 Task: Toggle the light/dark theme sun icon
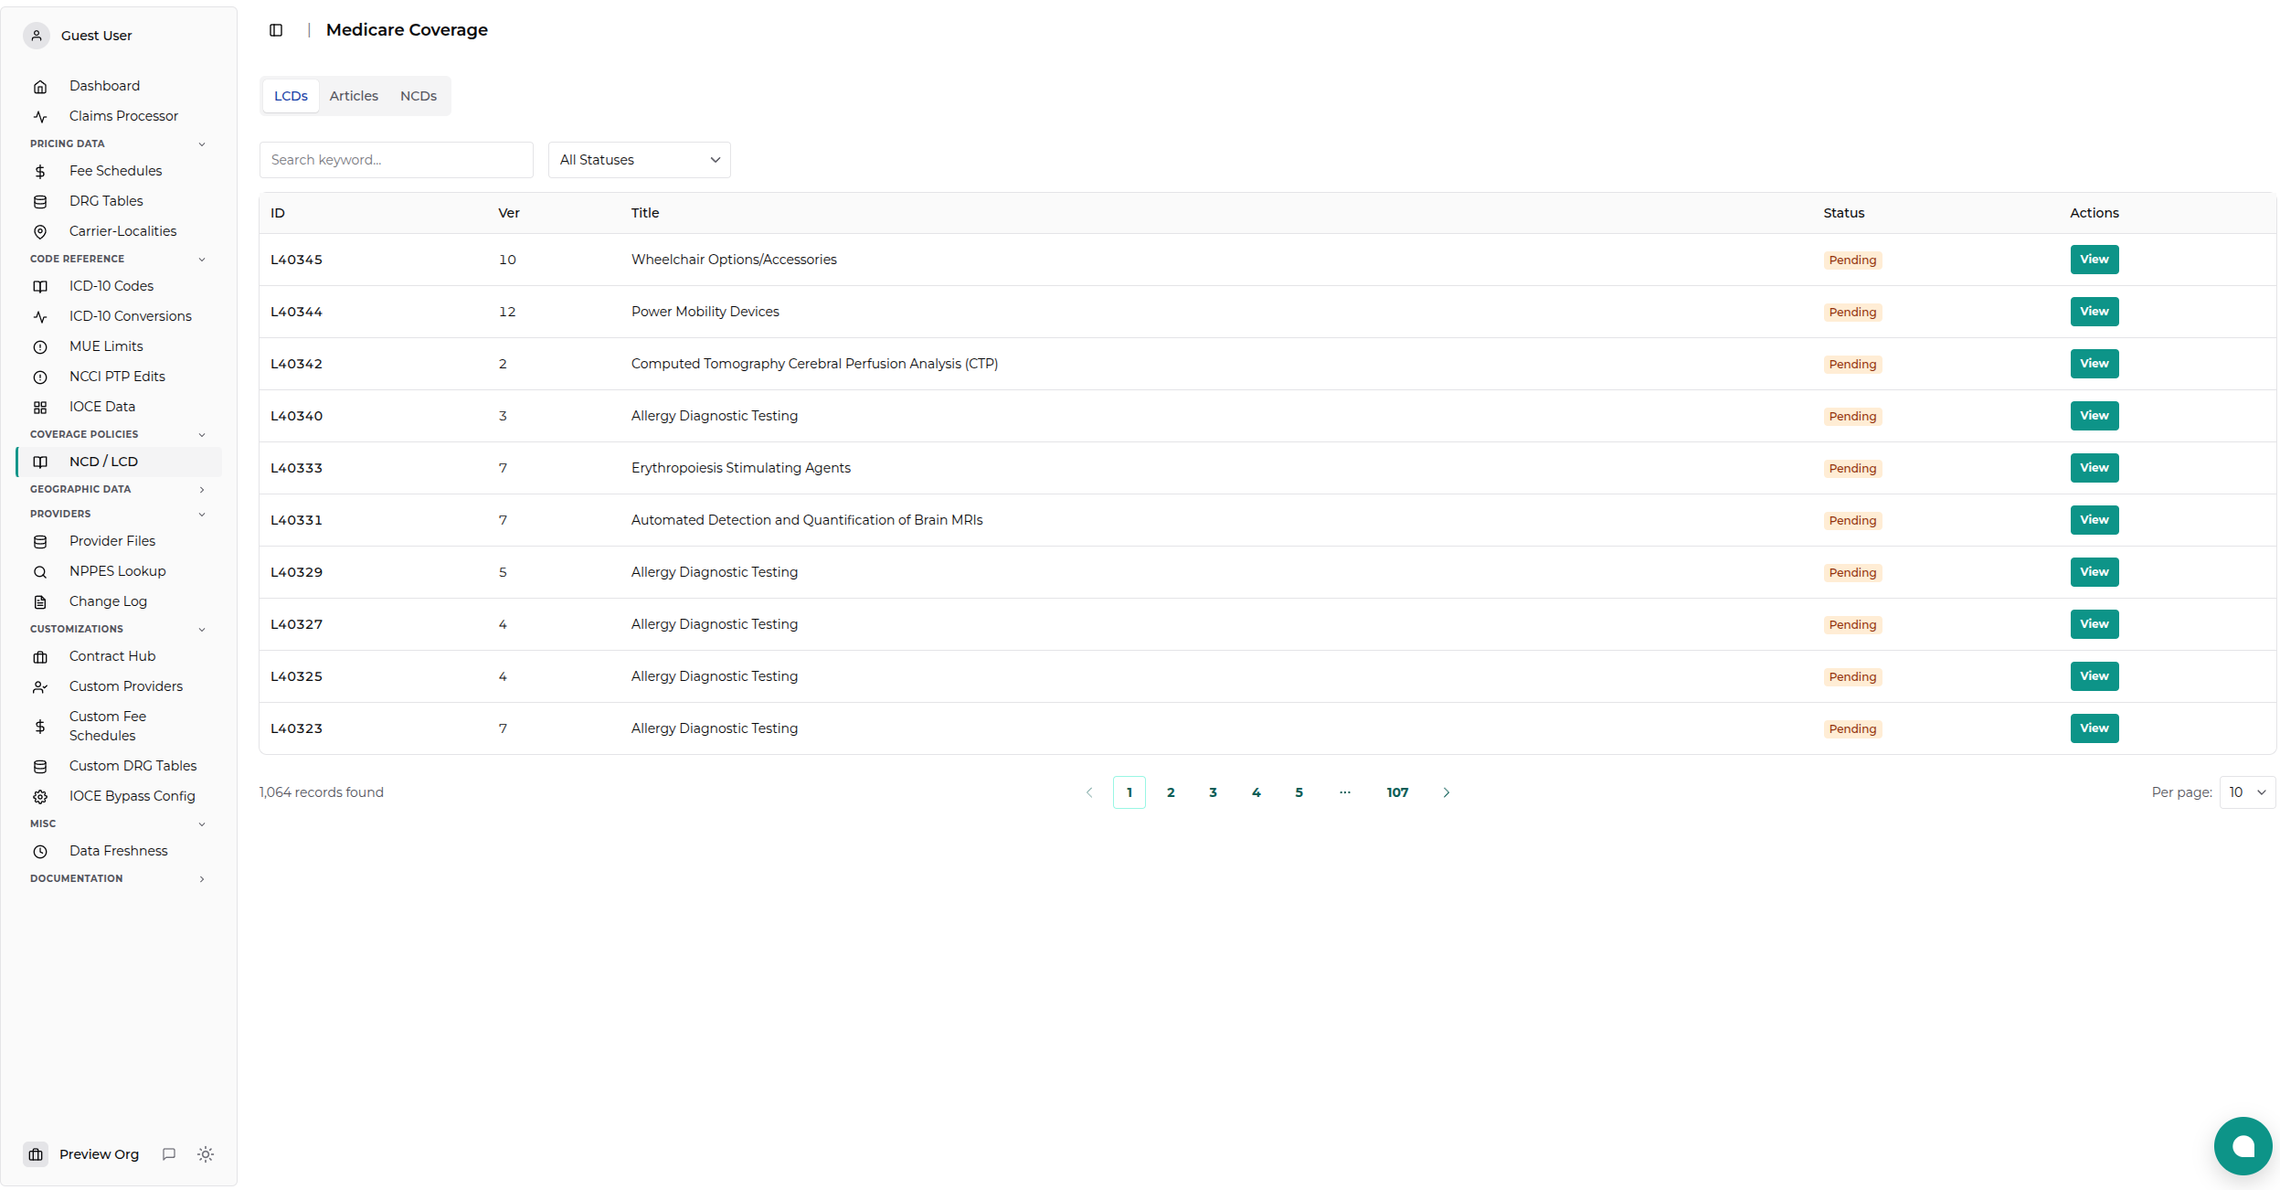[x=206, y=1154]
